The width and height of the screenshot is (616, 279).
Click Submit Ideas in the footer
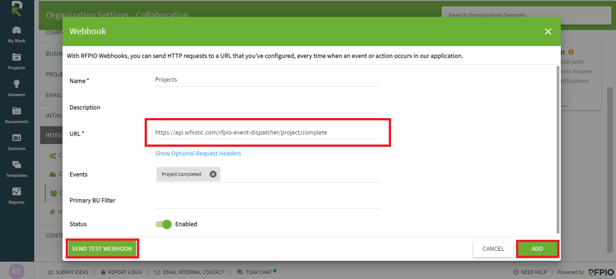(x=68, y=272)
